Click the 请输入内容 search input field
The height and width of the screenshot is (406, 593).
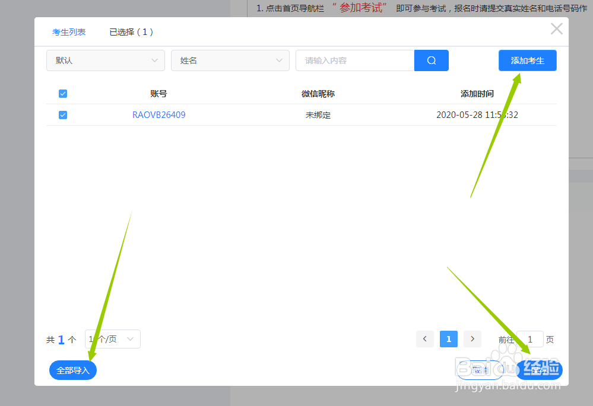pyautogui.click(x=354, y=60)
